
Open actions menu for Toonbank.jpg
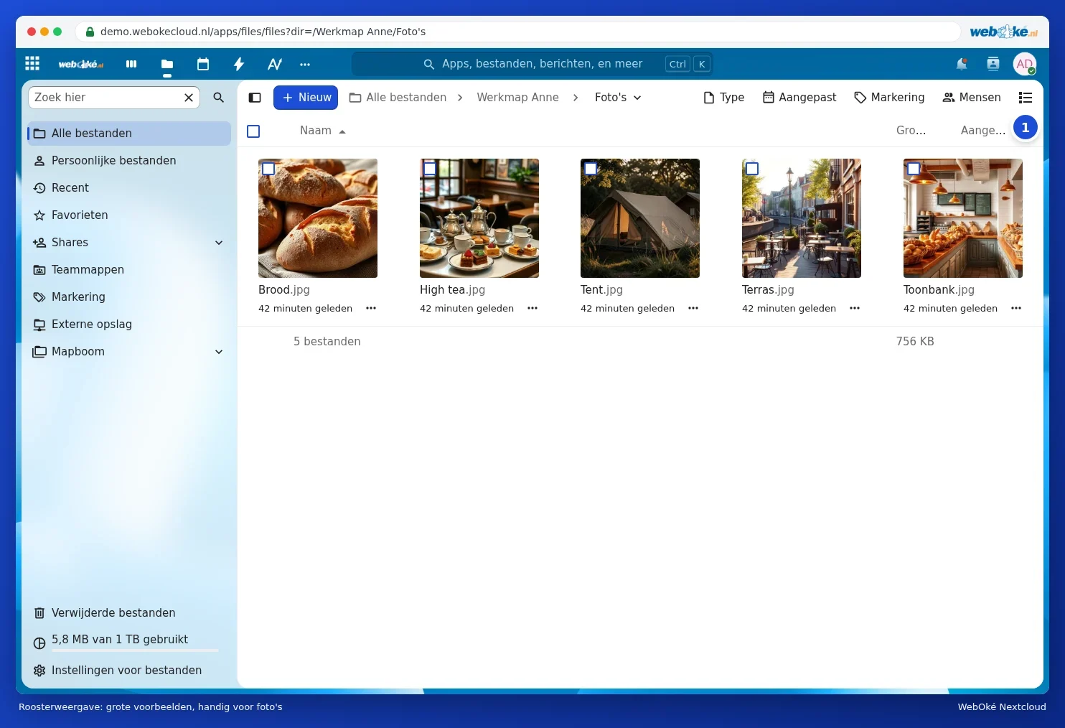pyautogui.click(x=1016, y=308)
